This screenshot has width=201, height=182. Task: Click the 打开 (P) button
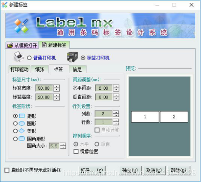click(92, 170)
